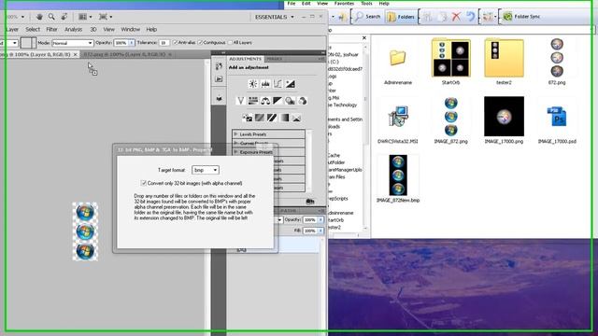Open the ESSENTIALS workspace dropdown
The height and width of the screenshot is (336, 598).
point(274,17)
